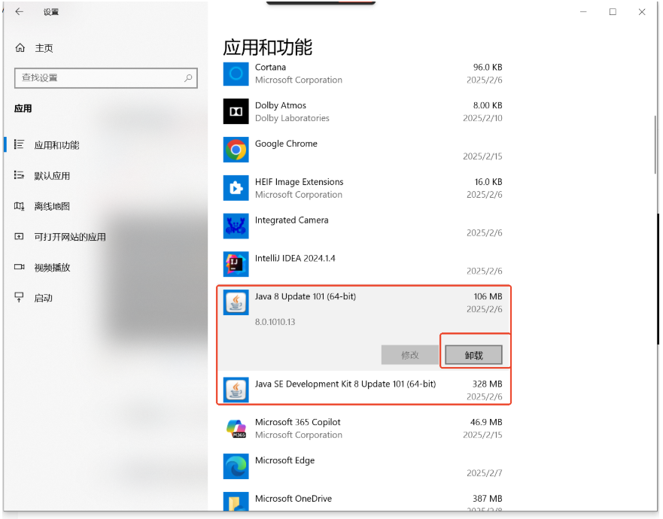Click the 应用和功能 sidebar icon
Image resolution: width=663 pixels, height=519 pixels.
[x=19, y=144]
